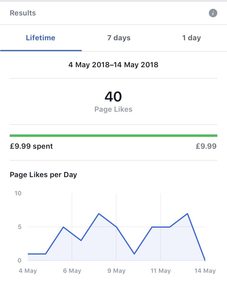Click the 11 May axis label
The image size is (227, 284).
tap(161, 271)
